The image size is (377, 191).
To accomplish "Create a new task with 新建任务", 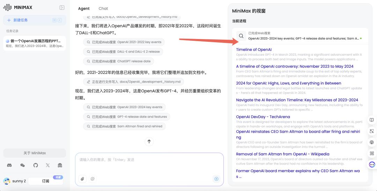I will pos(34,20).
